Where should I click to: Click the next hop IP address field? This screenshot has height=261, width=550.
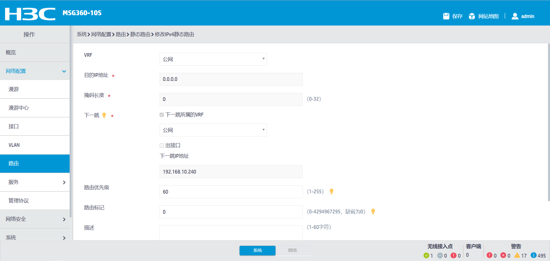(x=231, y=172)
